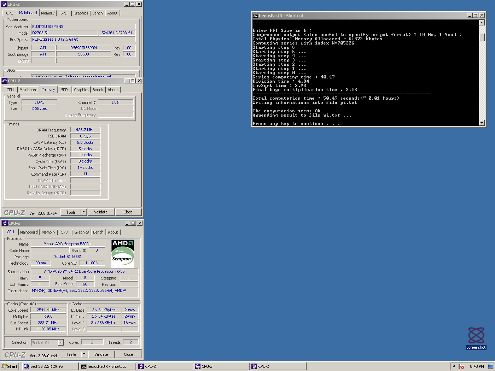495x371 pixels.
Task: Select the Bench tab in CPU window
Action: click(98, 232)
